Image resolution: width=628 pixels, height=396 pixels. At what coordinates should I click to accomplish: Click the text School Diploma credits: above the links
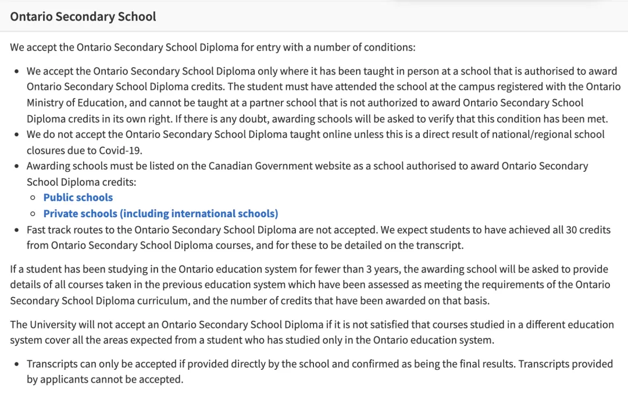[81, 182]
